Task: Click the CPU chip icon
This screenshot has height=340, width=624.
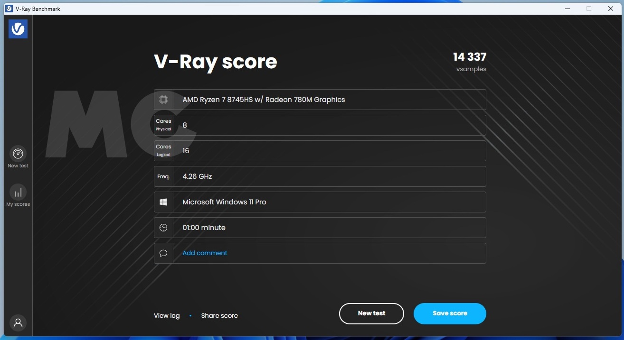Action: click(x=163, y=100)
